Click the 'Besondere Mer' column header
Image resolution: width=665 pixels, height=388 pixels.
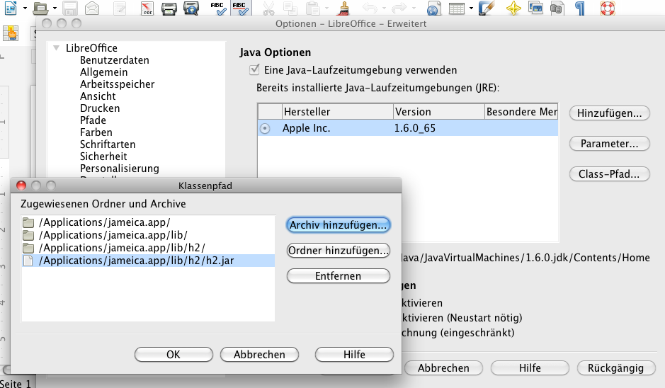521,112
